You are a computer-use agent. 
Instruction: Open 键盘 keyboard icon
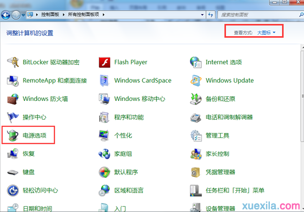click(13, 172)
